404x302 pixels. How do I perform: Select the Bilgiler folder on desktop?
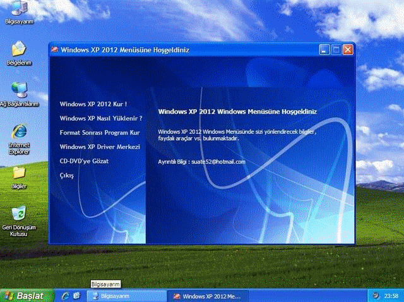(x=19, y=178)
